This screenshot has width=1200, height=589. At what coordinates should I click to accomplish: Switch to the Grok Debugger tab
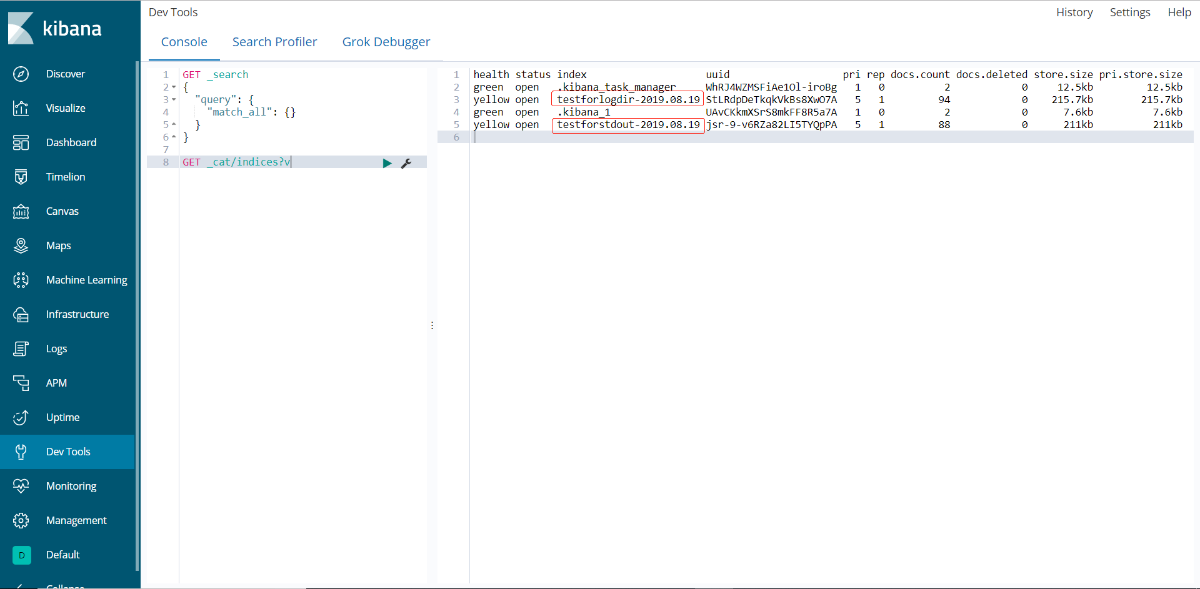coord(386,42)
